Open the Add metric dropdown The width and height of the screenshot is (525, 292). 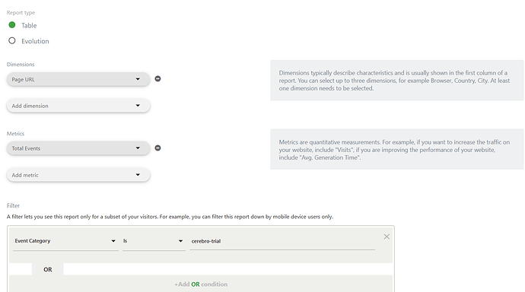(x=78, y=175)
